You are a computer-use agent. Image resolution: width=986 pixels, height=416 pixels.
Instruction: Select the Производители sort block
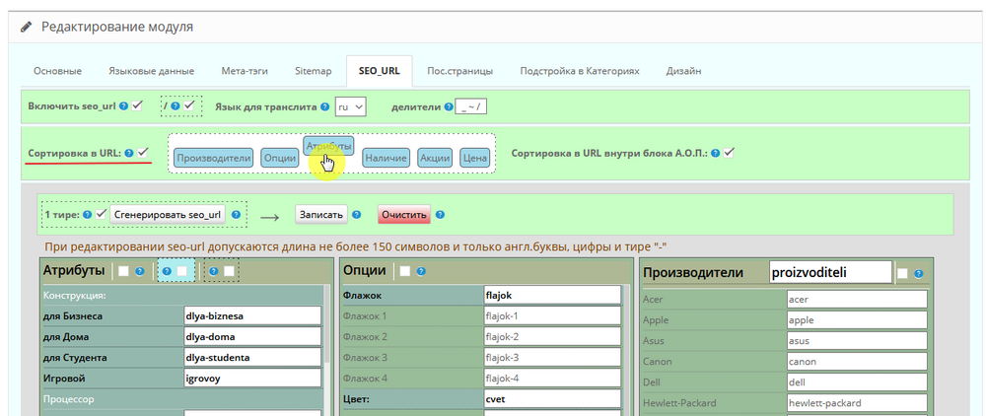213,157
